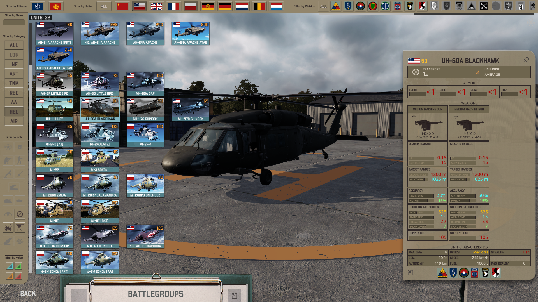This screenshot has height=302, width=538.
Task: Toggle the AIR category filter
Action: coord(14,121)
